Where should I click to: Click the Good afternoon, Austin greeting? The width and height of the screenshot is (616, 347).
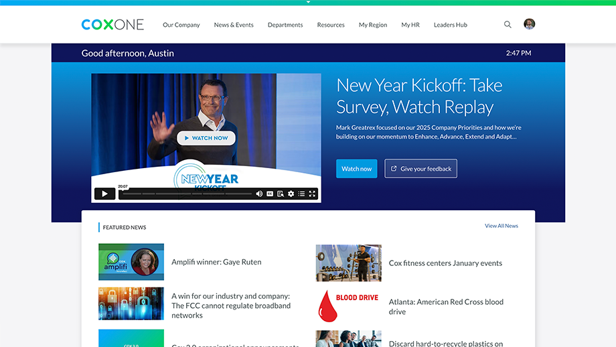point(128,53)
